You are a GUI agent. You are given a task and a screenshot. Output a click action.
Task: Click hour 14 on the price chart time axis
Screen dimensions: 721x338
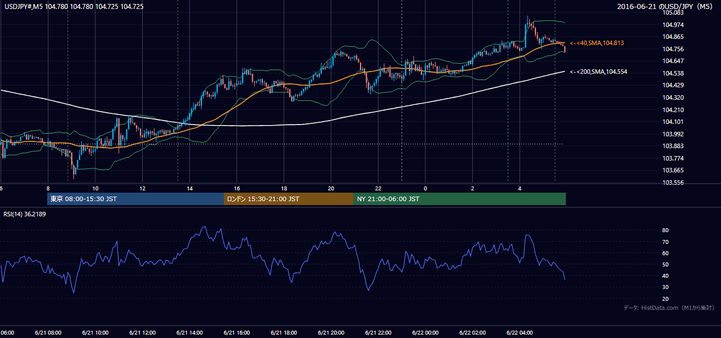click(190, 188)
